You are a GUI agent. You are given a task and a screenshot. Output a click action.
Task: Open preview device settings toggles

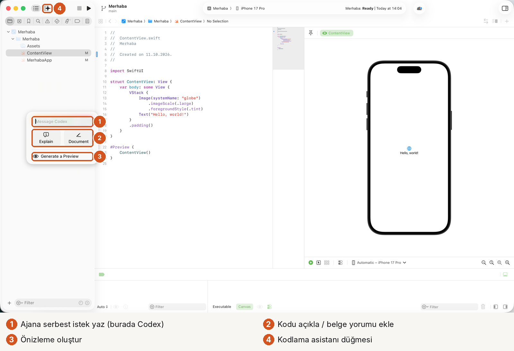pos(340,263)
